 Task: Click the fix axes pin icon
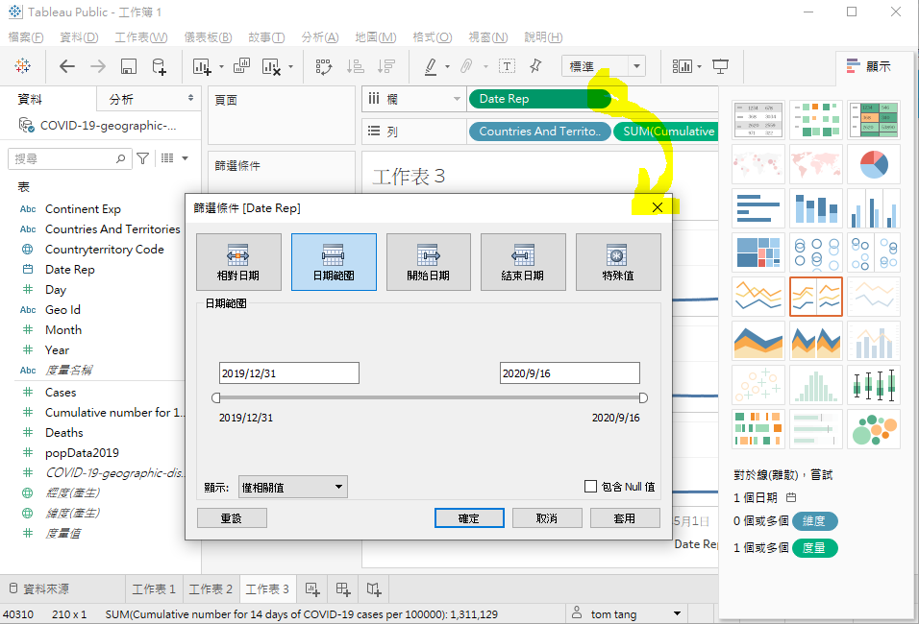click(x=535, y=66)
